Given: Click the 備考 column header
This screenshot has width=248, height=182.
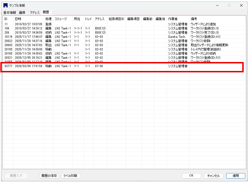Looking at the screenshot, I should (x=194, y=19).
